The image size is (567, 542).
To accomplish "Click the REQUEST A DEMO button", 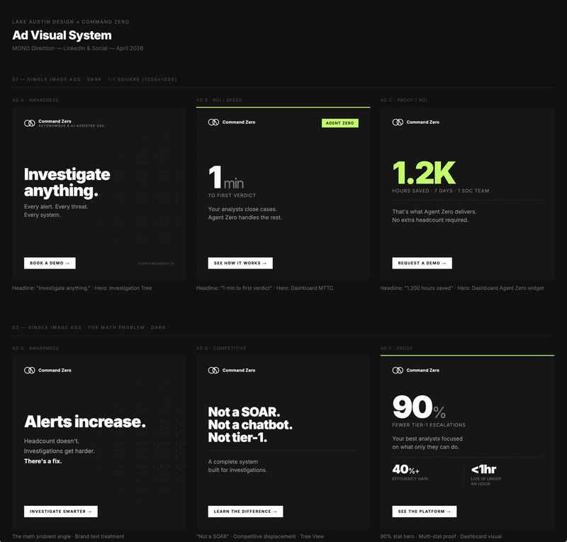I will click(x=422, y=264).
